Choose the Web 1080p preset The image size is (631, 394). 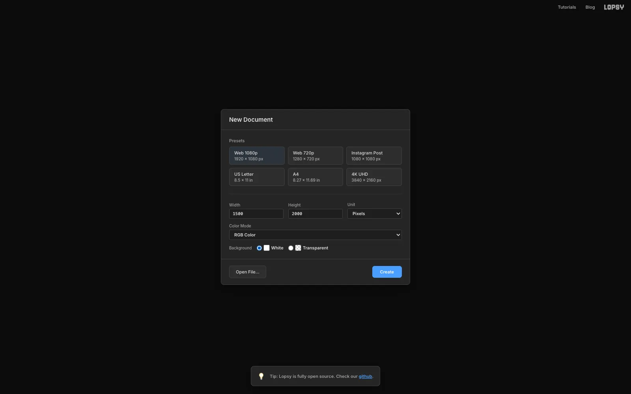(257, 156)
